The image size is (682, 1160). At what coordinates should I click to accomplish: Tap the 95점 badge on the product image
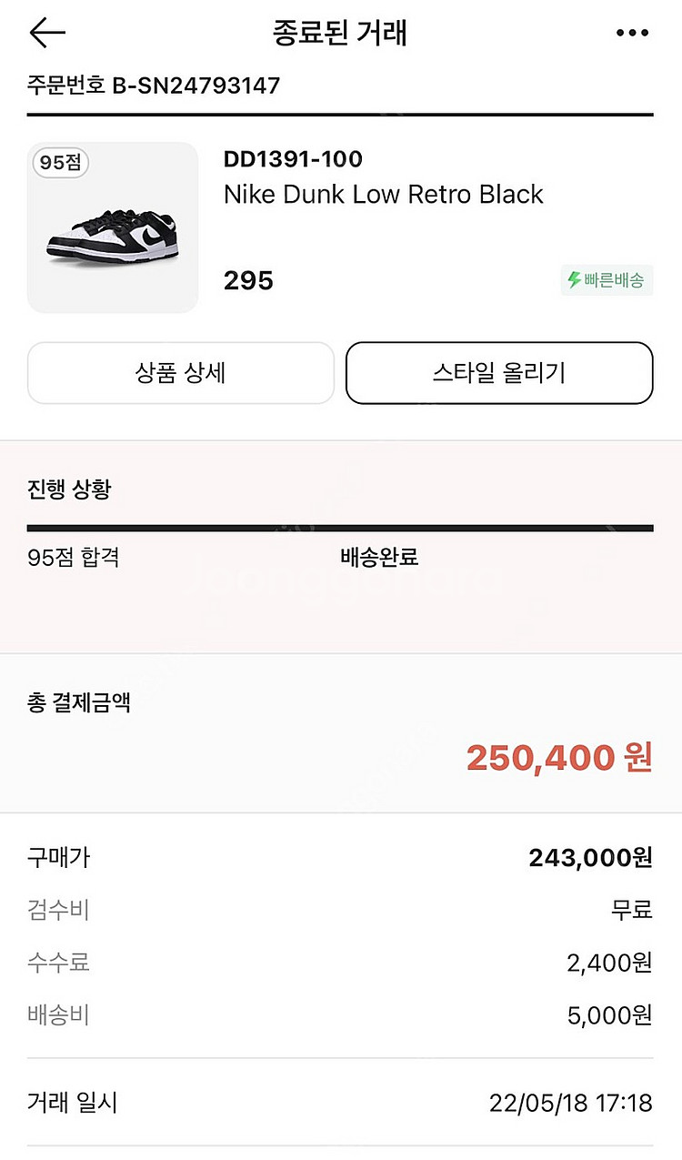(x=61, y=163)
